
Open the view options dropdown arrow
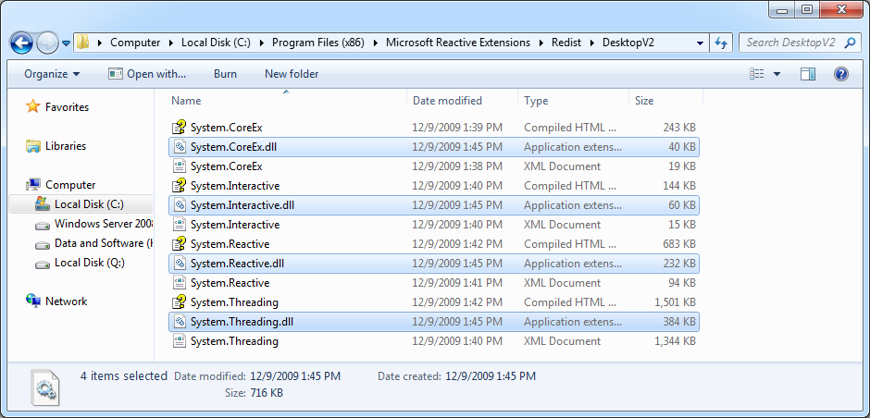click(777, 74)
